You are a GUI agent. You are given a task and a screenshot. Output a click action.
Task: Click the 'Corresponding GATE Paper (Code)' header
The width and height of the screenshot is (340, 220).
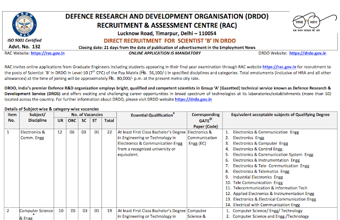point(206,121)
